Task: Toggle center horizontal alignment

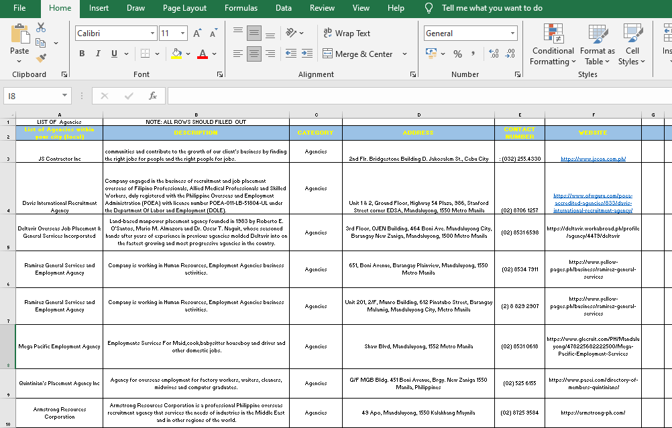Action: click(254, 54)
